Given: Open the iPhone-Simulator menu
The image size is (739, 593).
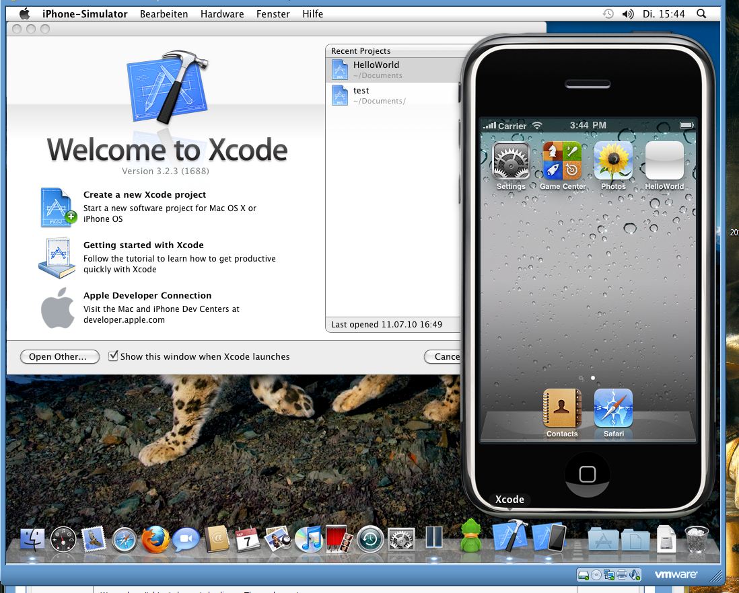Looking at the screenshot, I should click(85, 13).
